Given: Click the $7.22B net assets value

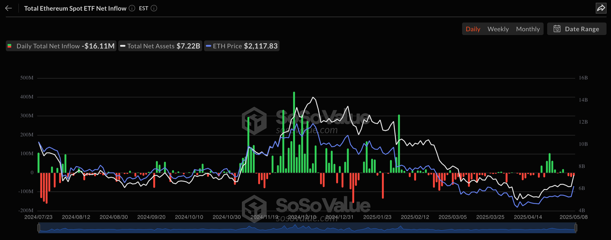Looking at the screenshot, I should (x=188, y=46).
